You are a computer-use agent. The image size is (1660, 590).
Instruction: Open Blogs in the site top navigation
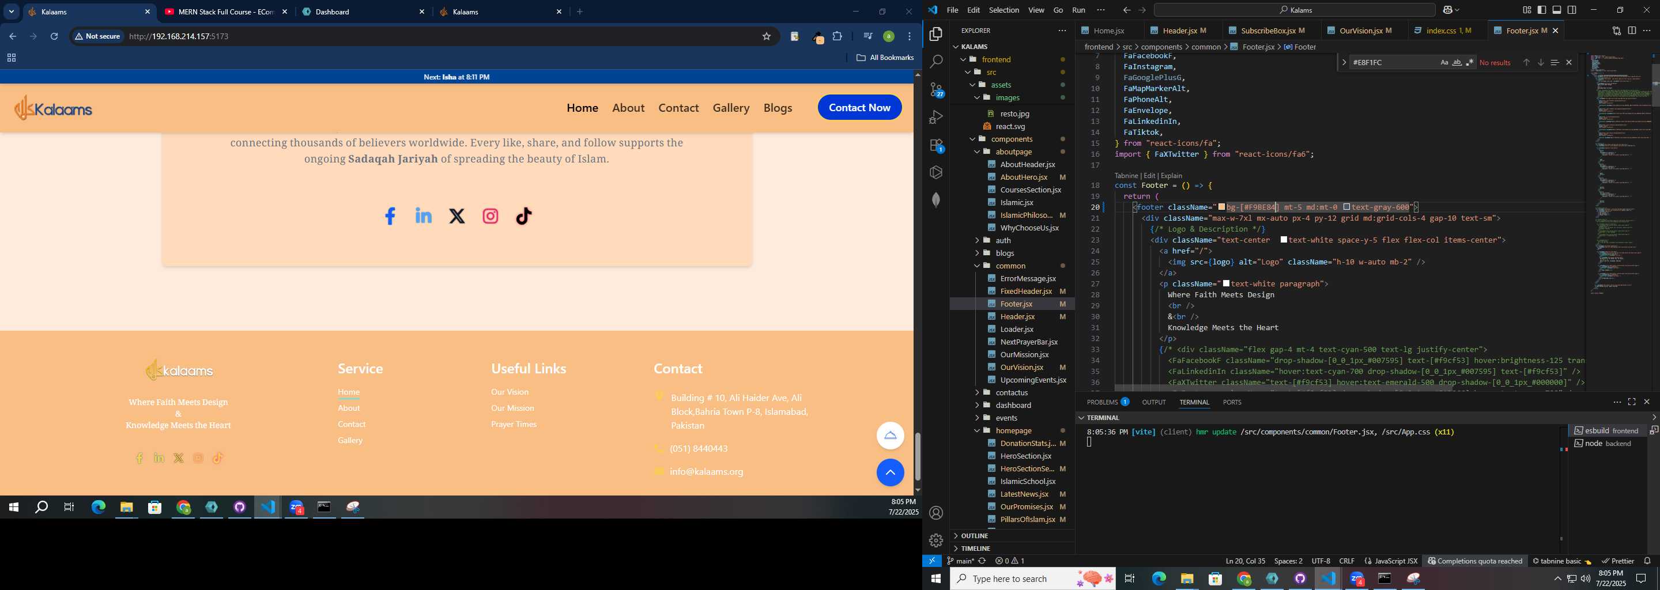tap(778, 108)
